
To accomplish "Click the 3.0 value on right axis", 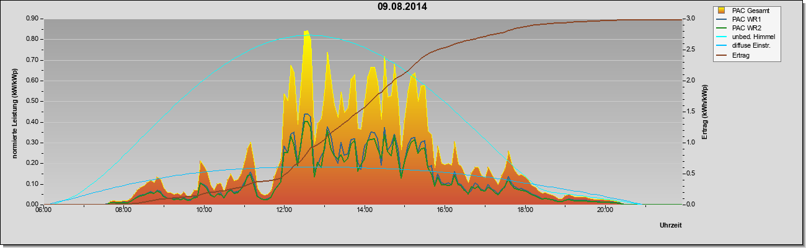I will tap(691, 19).
